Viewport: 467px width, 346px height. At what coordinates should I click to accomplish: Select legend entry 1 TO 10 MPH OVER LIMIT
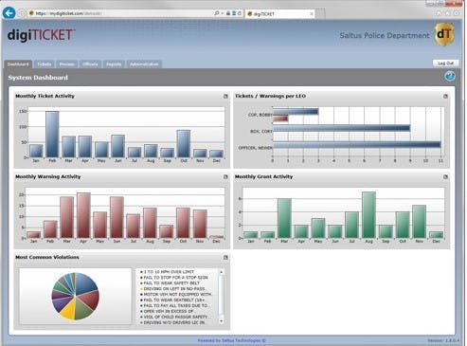tap(168, 272)
